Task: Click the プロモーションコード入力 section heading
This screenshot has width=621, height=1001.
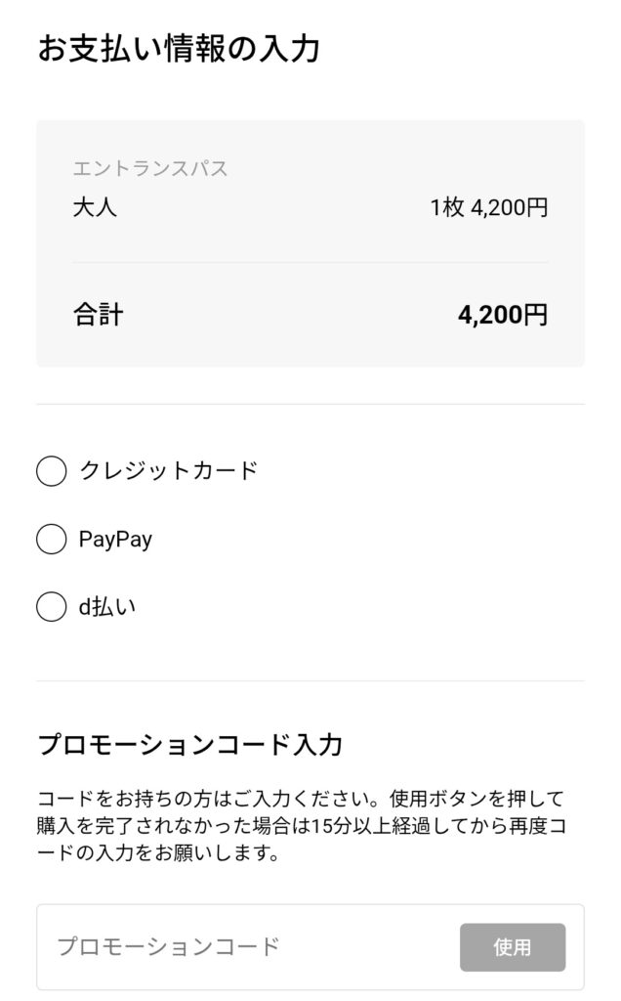Action: click(189, 745)
